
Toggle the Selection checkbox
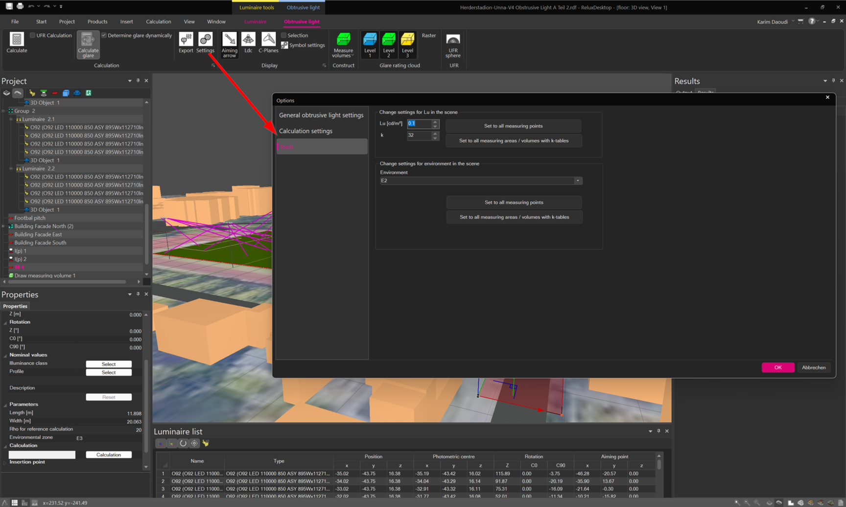[x=284, y=35]
